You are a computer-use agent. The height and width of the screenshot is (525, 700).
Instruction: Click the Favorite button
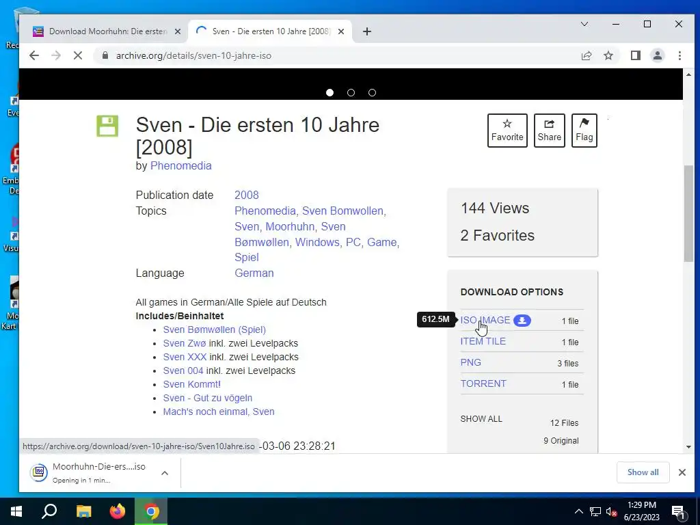507,131
